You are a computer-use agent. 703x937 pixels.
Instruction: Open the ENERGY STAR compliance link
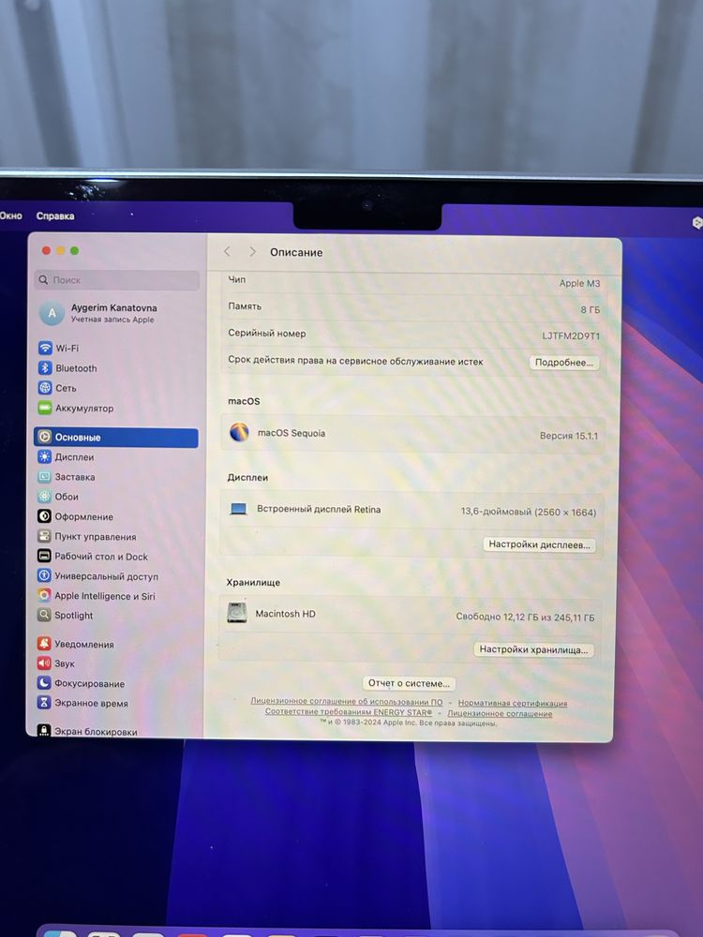349,712
